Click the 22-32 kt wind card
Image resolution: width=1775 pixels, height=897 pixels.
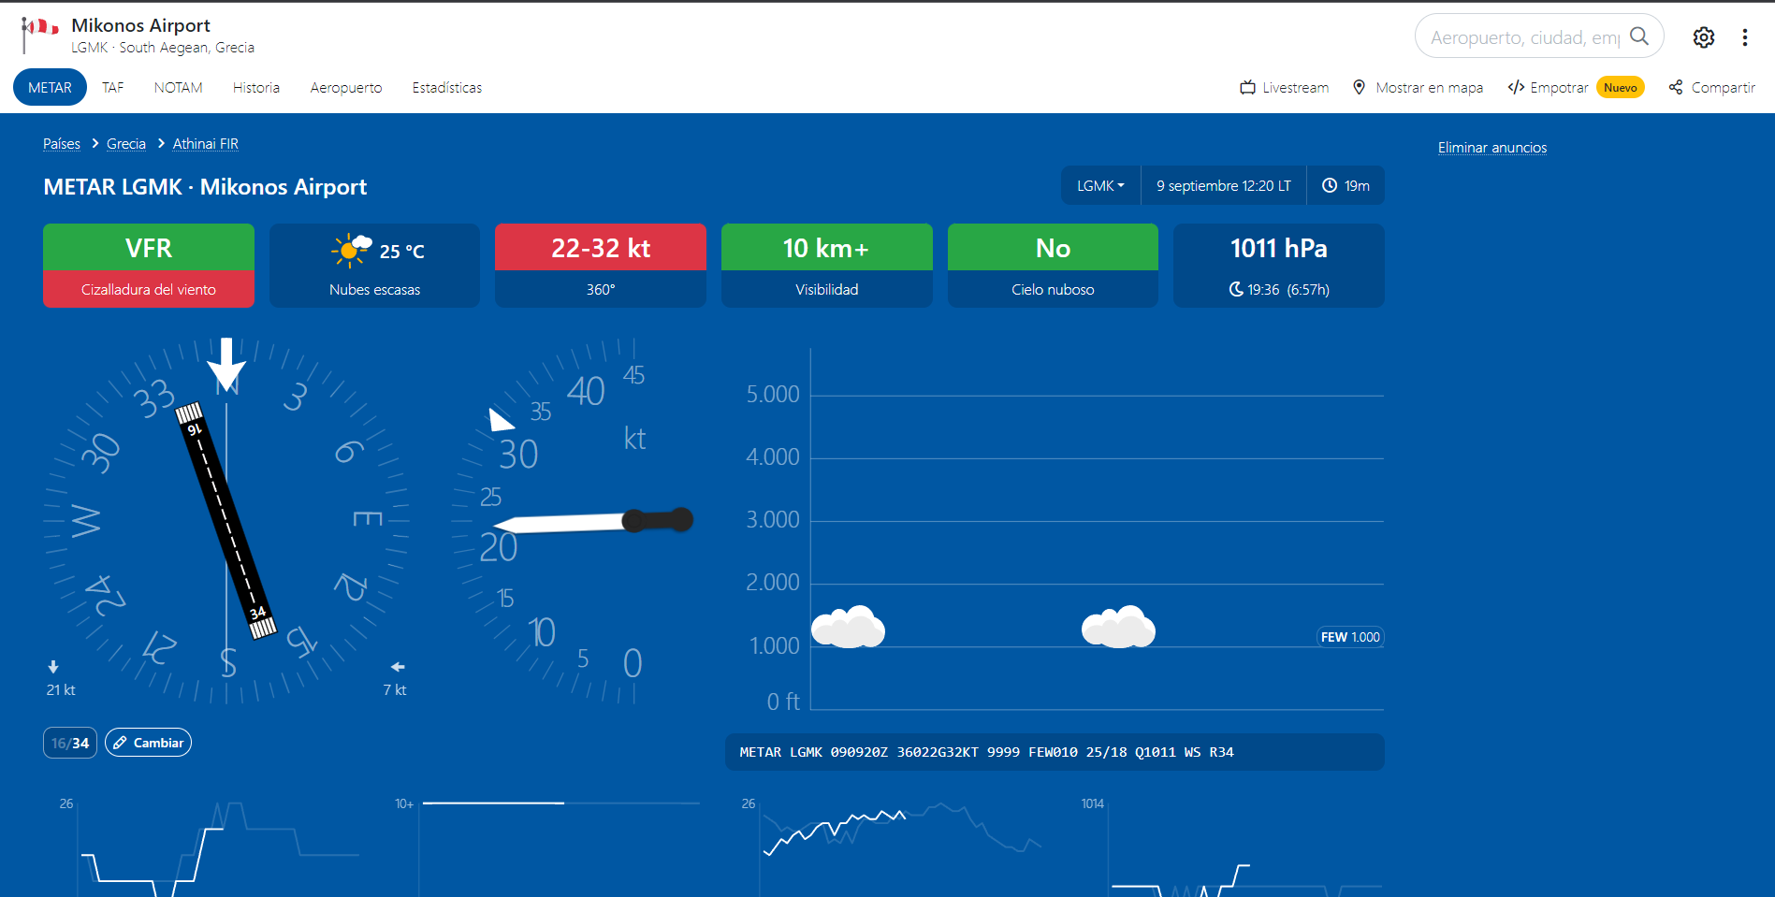pos(601,265)
